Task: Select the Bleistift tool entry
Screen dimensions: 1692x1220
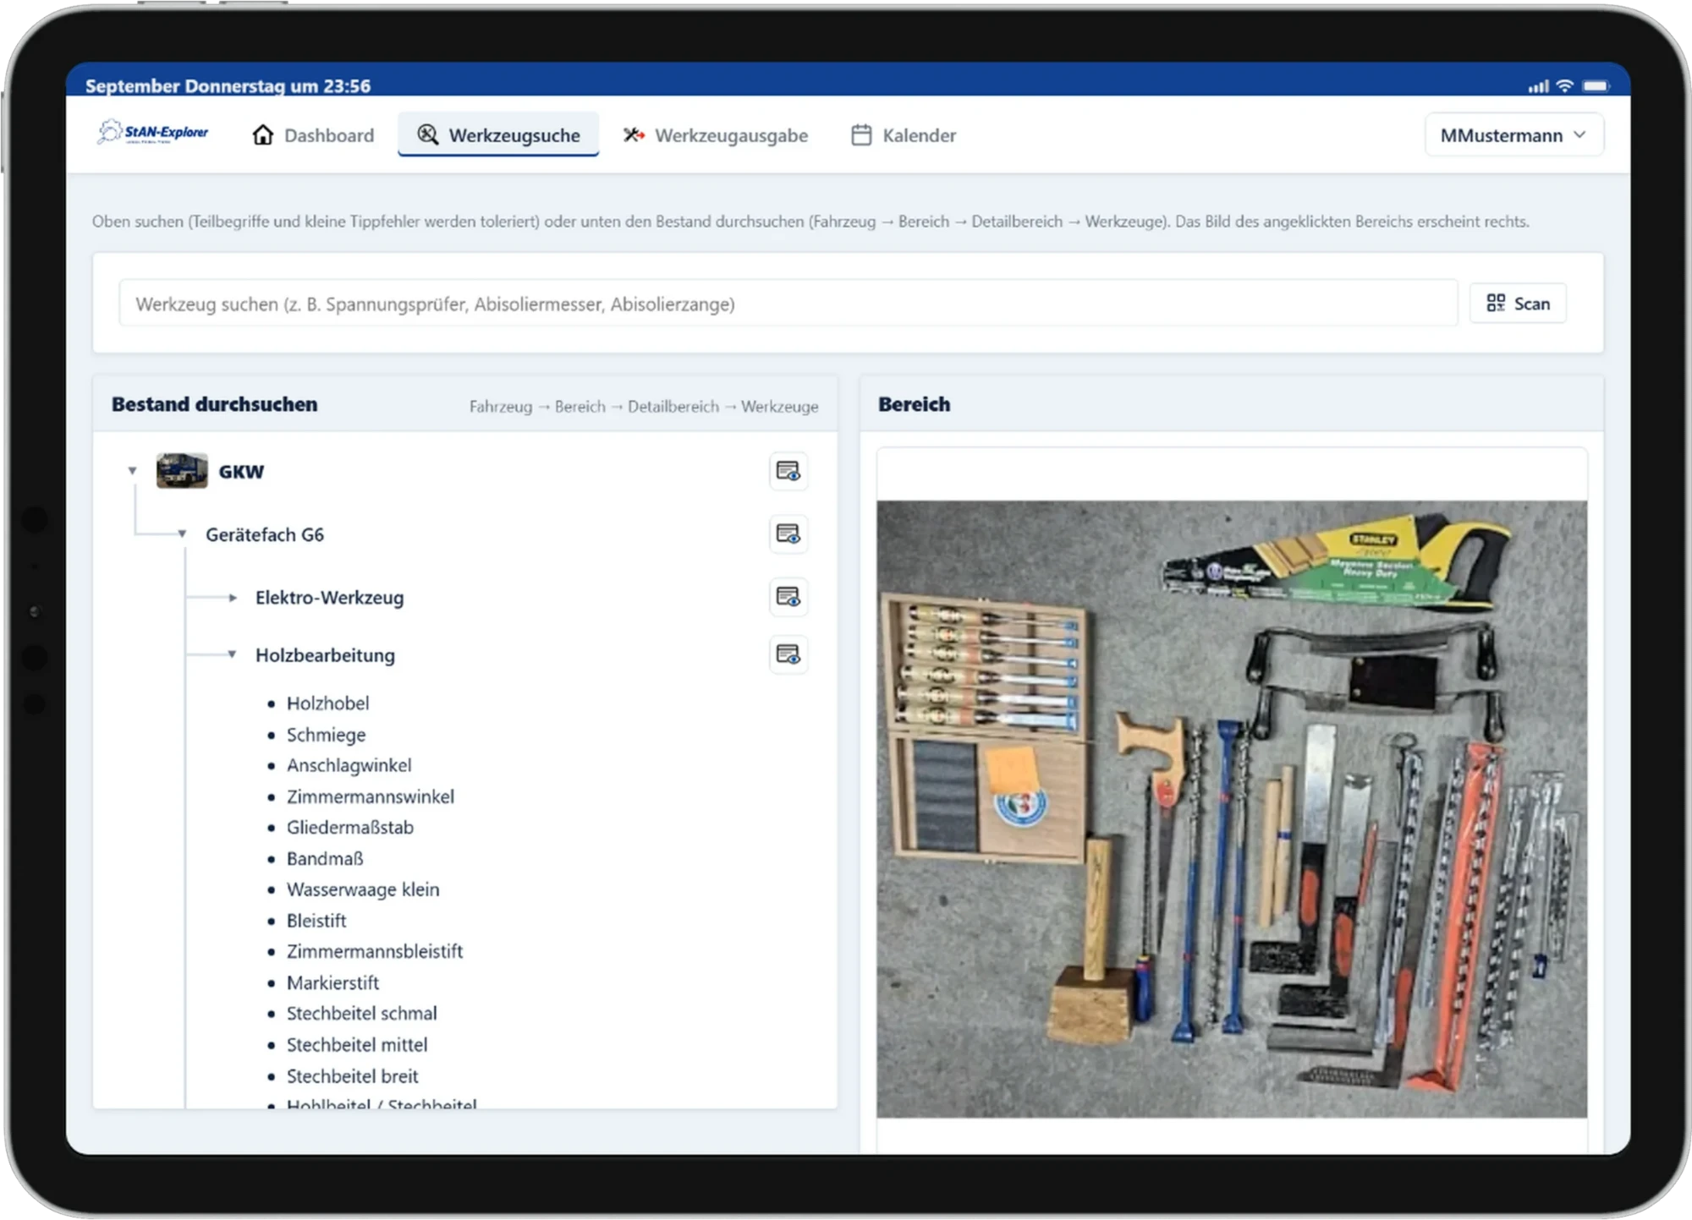Action: pos(316,921)
